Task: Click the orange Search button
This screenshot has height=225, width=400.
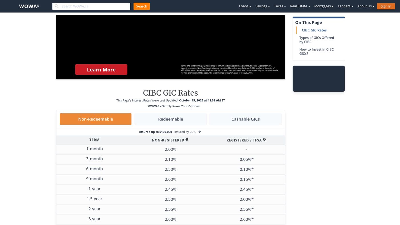Action: (141, 6)
